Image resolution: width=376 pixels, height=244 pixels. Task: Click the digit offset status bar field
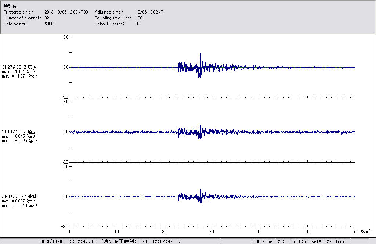tap(312, 241)
